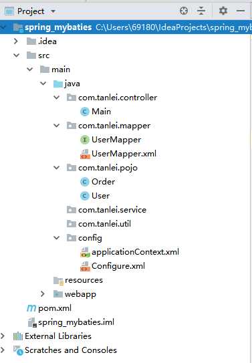The width and height of the screenshot is (252, 363).
Task: Collapse the src folder
Action: click(16, 55)
